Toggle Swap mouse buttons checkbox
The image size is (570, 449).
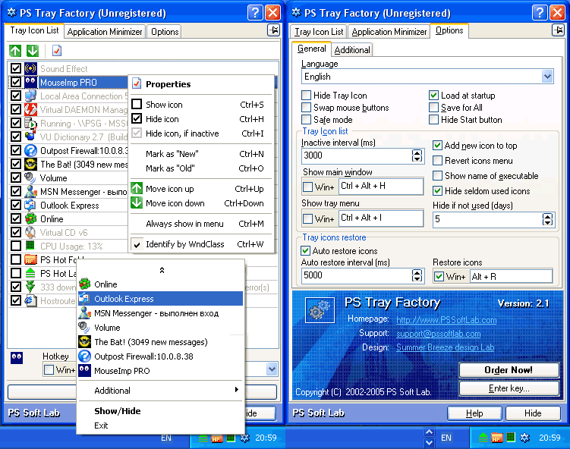click(307, 108)
